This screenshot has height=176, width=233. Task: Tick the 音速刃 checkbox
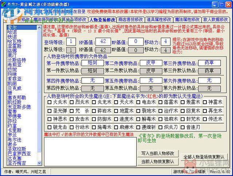(183, 127)
